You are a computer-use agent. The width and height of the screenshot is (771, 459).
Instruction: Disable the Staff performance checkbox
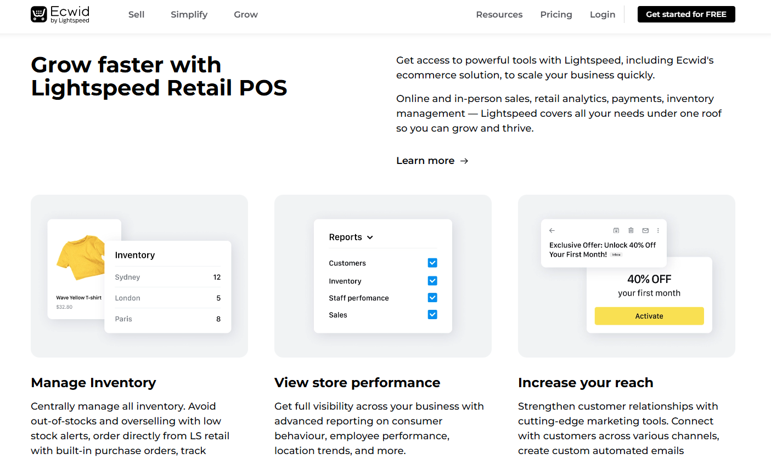pos(432,297)
